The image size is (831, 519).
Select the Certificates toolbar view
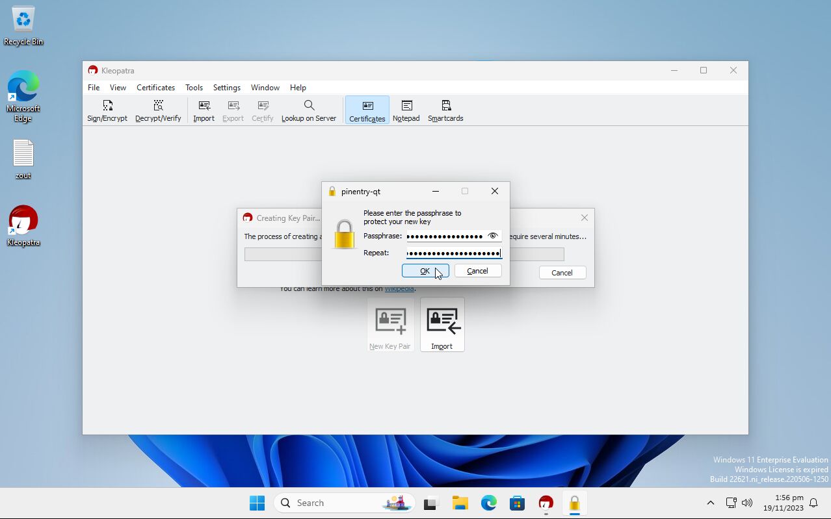[x=367, y=110]
